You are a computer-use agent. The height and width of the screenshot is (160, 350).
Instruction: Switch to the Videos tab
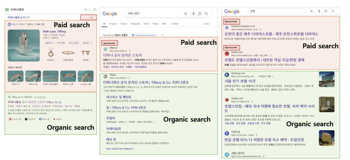(123, 23)
